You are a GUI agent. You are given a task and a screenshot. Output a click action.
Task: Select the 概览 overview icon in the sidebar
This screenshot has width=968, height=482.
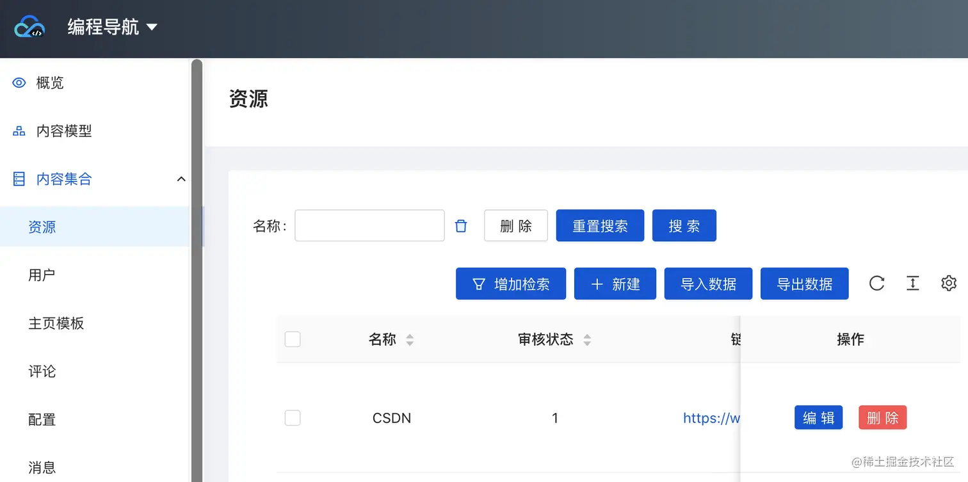(19, 82)
